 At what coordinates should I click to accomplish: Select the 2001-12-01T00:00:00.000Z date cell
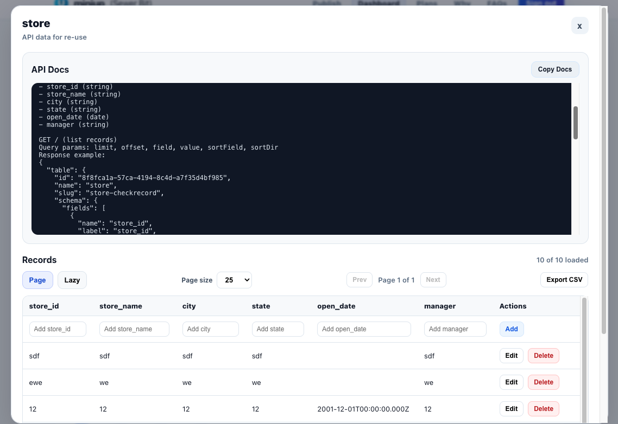click(x=363, y=409)
